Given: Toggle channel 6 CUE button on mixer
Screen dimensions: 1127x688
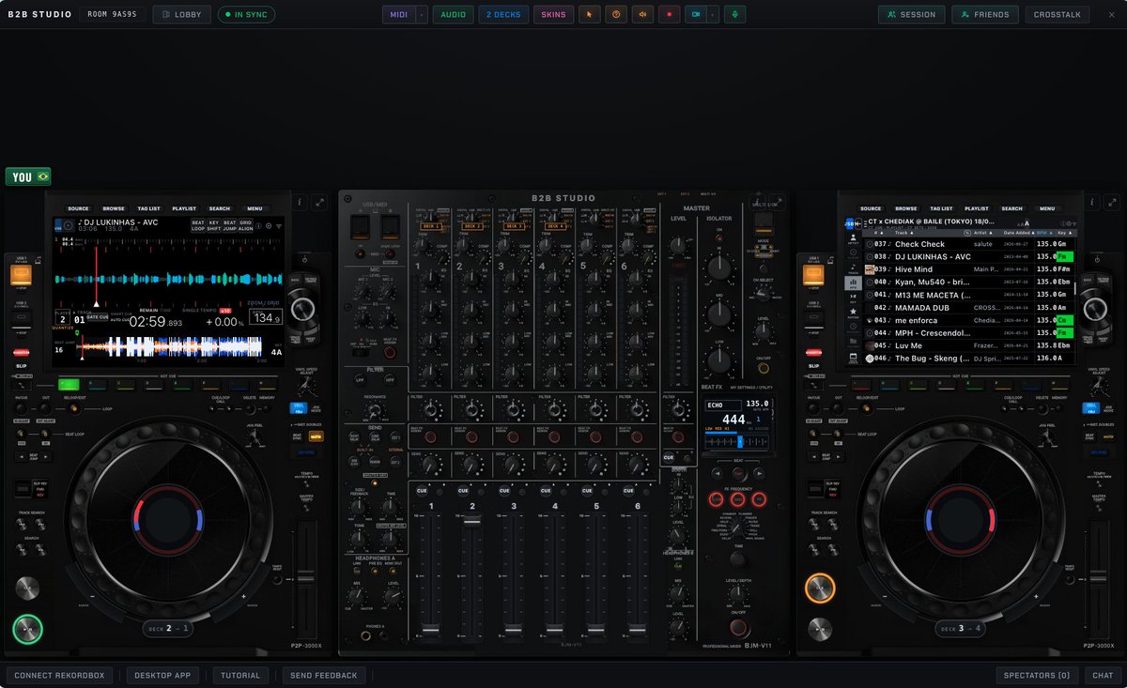Looking at the screenshot, I should pyautogui.click(x=628, y=491).
